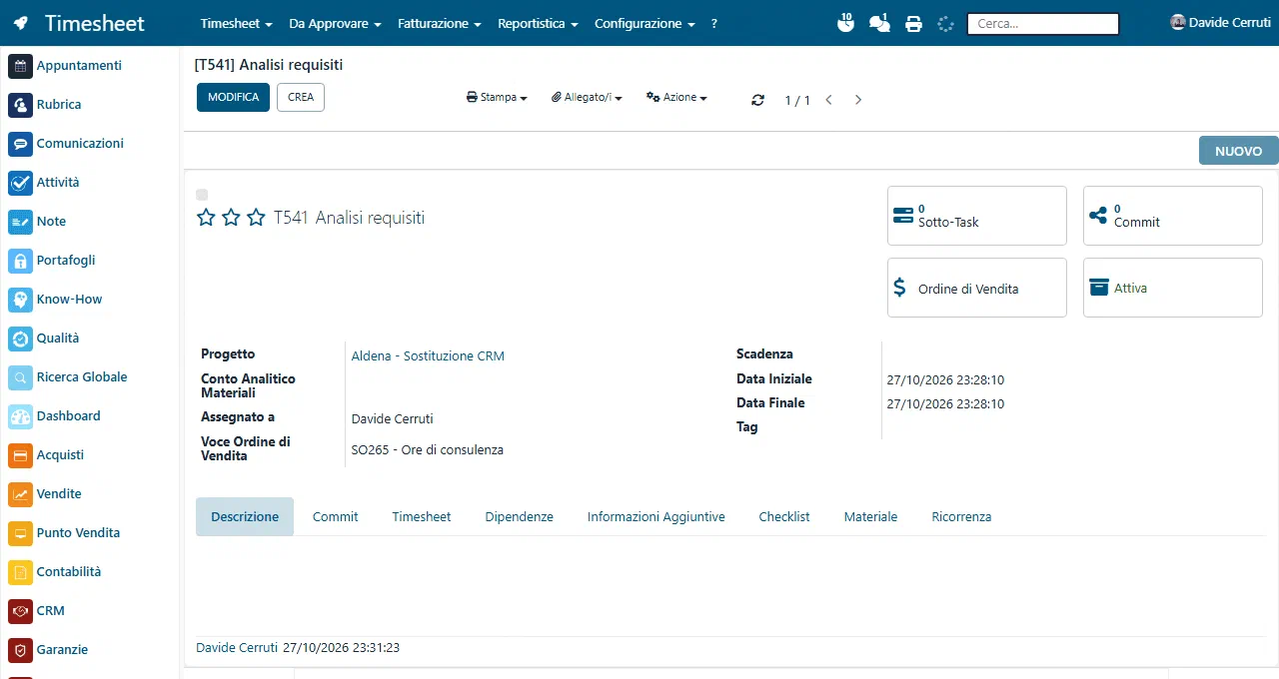Click the refresh record icon
Viewport: 1279px width, 679px height.
[758, 100]
